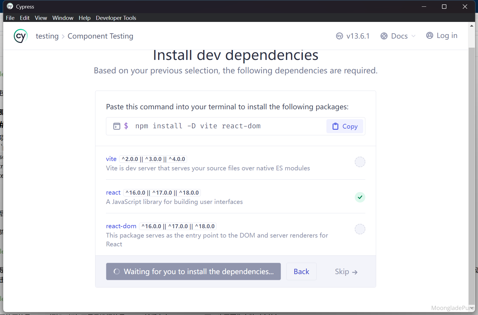Click the react-dom dependency status circle

pos(360,229)
